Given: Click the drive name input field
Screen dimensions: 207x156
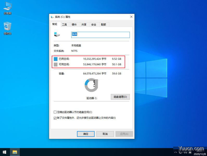Looking at the screenshot, I should tap(100, 35).
